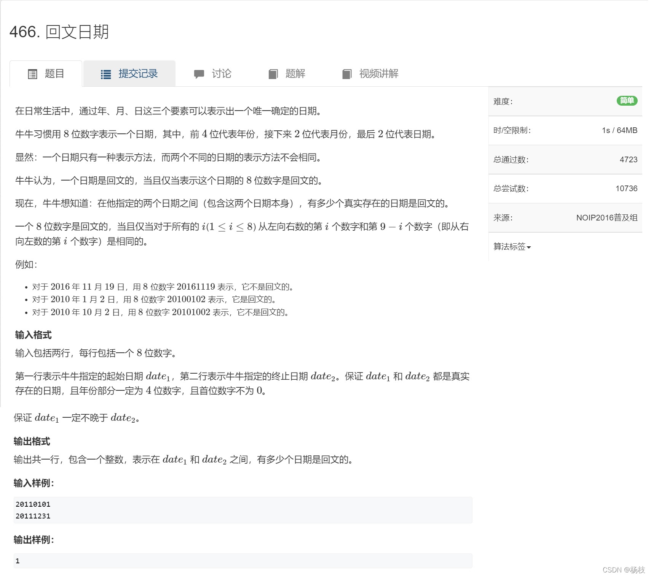Viewport: 651px width, 577px height.
Task: Click the 例如 paragraph label
Action: pyautogui.click(x=26, y=265)
